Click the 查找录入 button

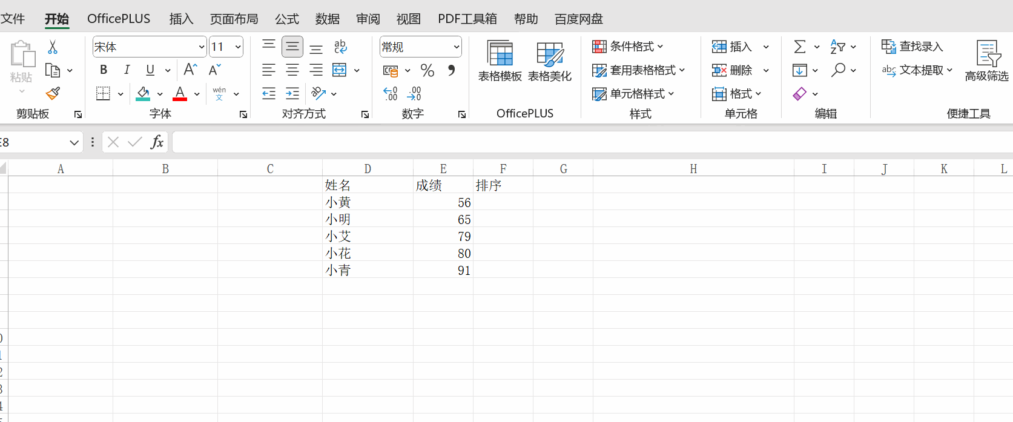pos(912,47)
